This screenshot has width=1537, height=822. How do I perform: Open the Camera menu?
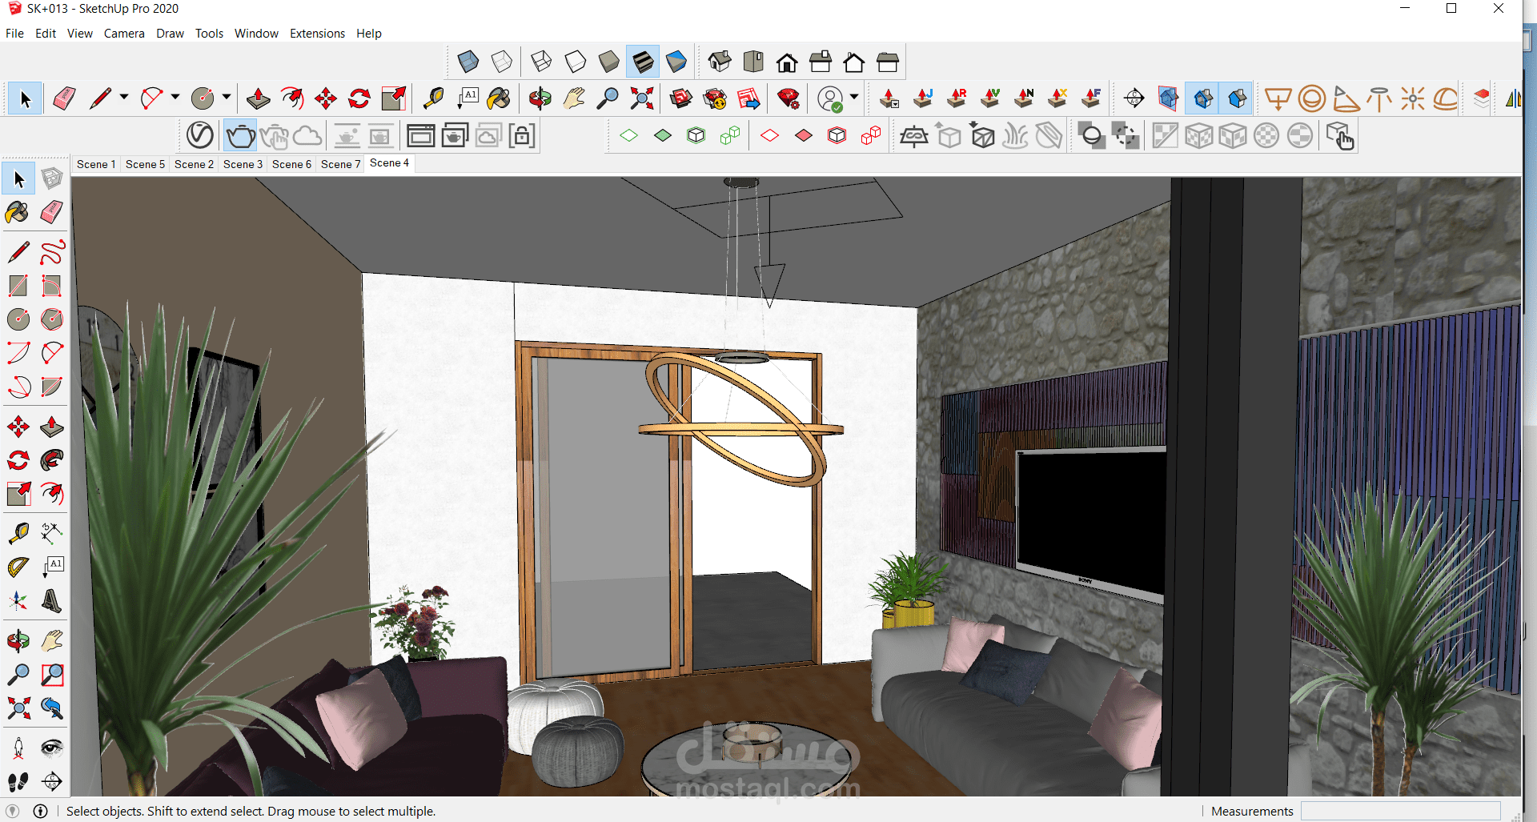click(x=124, y=34)
